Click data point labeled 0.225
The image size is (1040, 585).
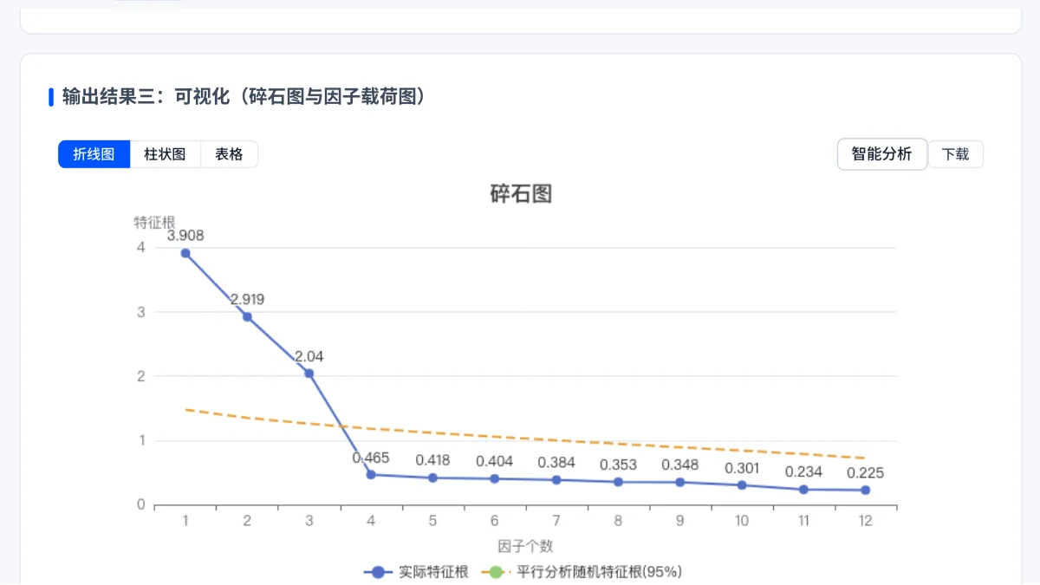[865, 490]
